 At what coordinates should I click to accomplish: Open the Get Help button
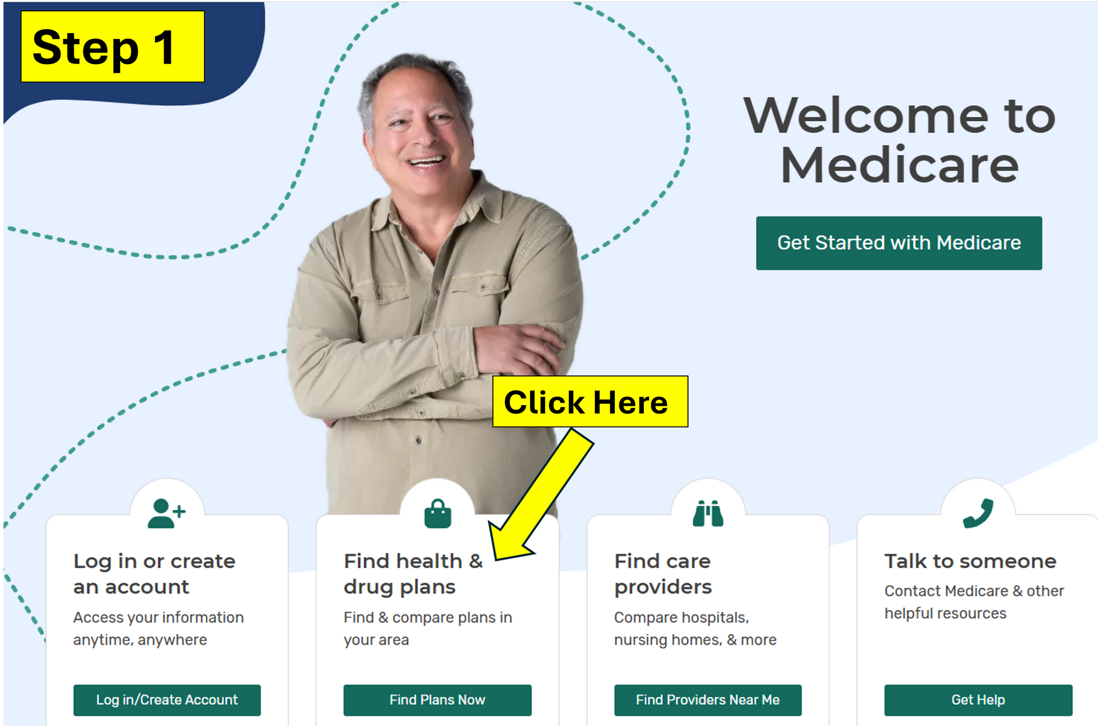[978, 700]
